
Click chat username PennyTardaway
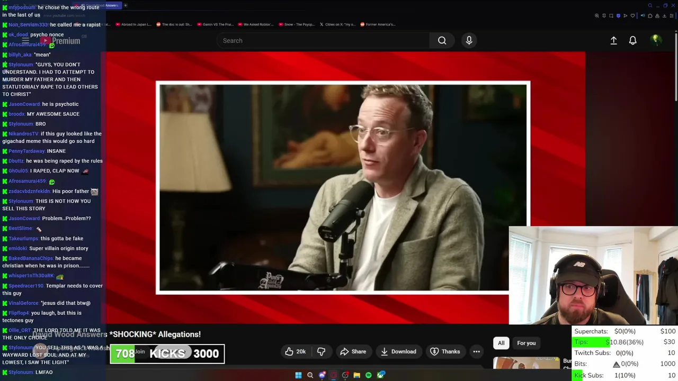[x=26, y=151]
